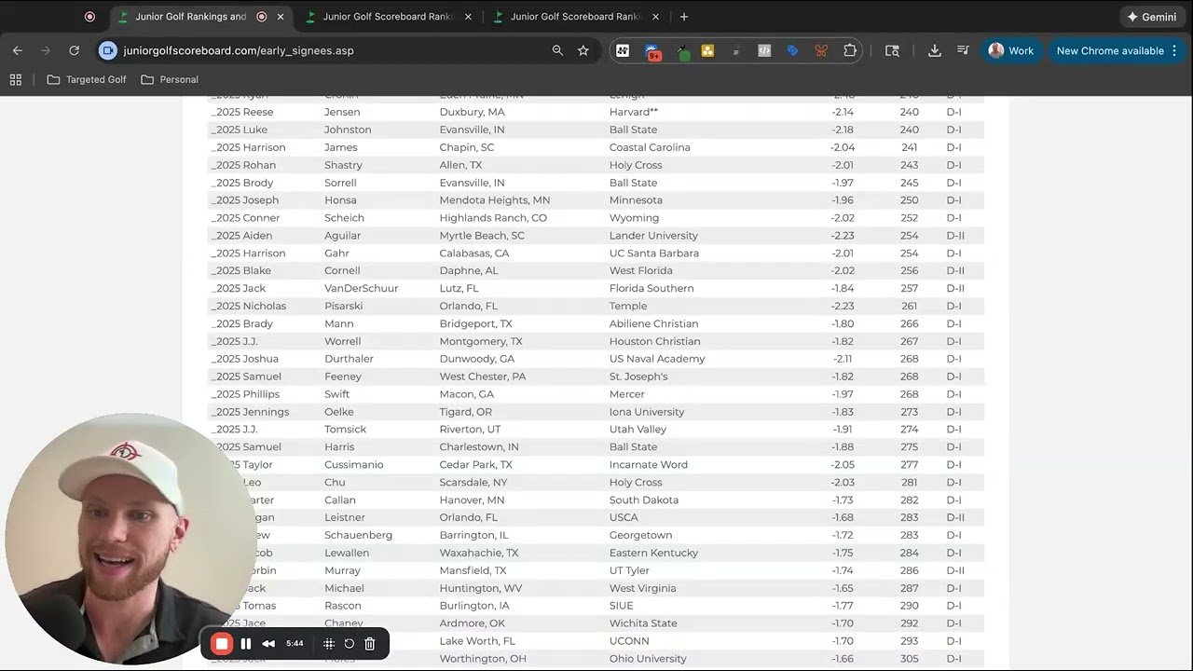Open the red butterfly extension

coord(821,50)
